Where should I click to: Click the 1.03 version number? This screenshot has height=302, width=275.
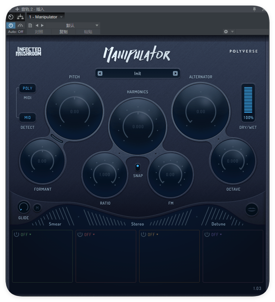[257, 288]
